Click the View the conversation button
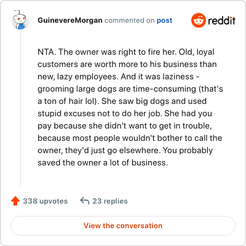The width and height of the screenshot is (246, 246). (123, 226)
